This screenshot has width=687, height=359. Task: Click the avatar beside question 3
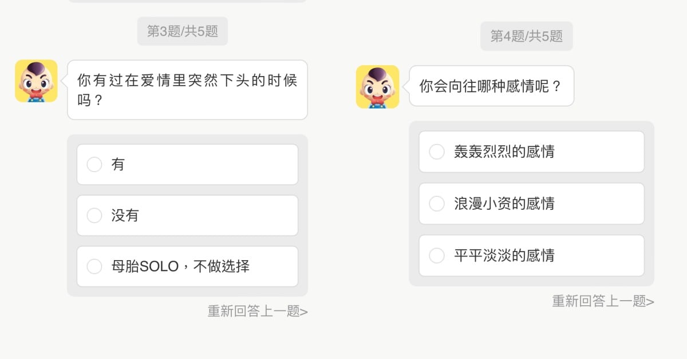pyautogui.click(x=36, y=81)
